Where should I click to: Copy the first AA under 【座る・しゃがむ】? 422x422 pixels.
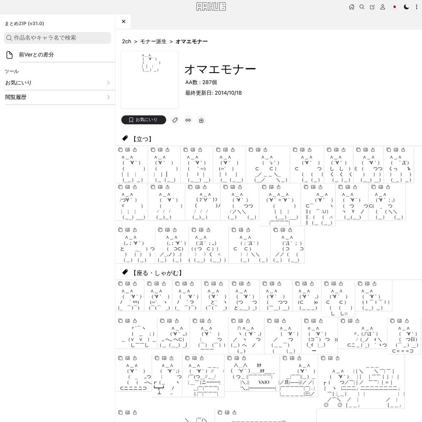(x=120, y=284)
